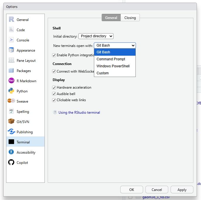Screen dimensions: 201x200
Task: Select Command Prompt option
Action: click(111, 59)
